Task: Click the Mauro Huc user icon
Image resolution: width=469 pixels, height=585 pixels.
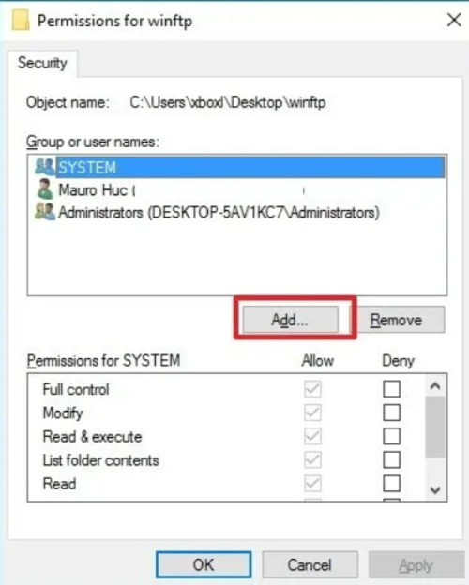Action: click(x=45, y=189)
